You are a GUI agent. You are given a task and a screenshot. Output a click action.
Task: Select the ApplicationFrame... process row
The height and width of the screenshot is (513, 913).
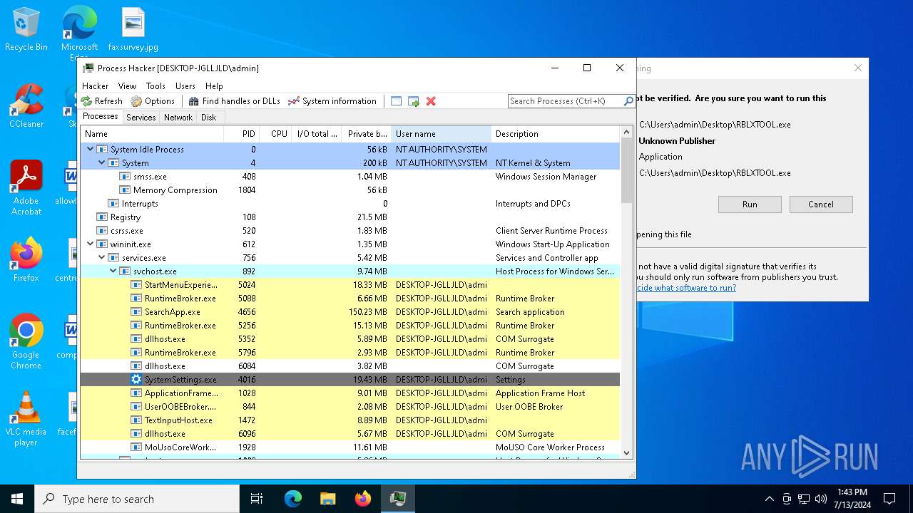[x=350, y=393]
